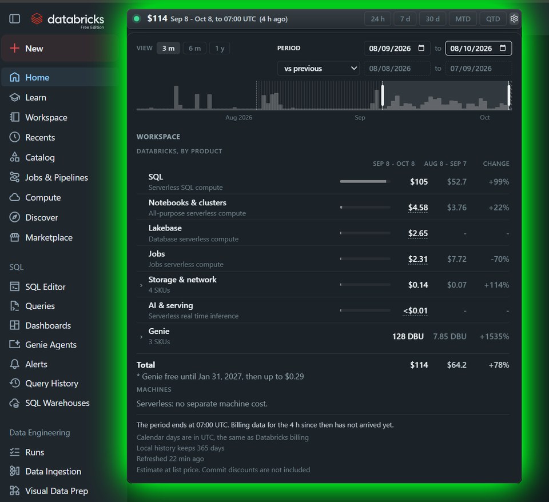
Task: Click left handle of timeline range slider
Action: pos(383,95)
